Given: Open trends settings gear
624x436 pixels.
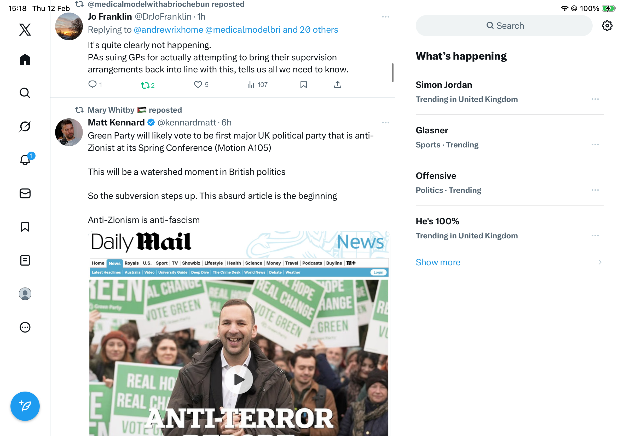Looking at the screenshot, I should point(607,26).
